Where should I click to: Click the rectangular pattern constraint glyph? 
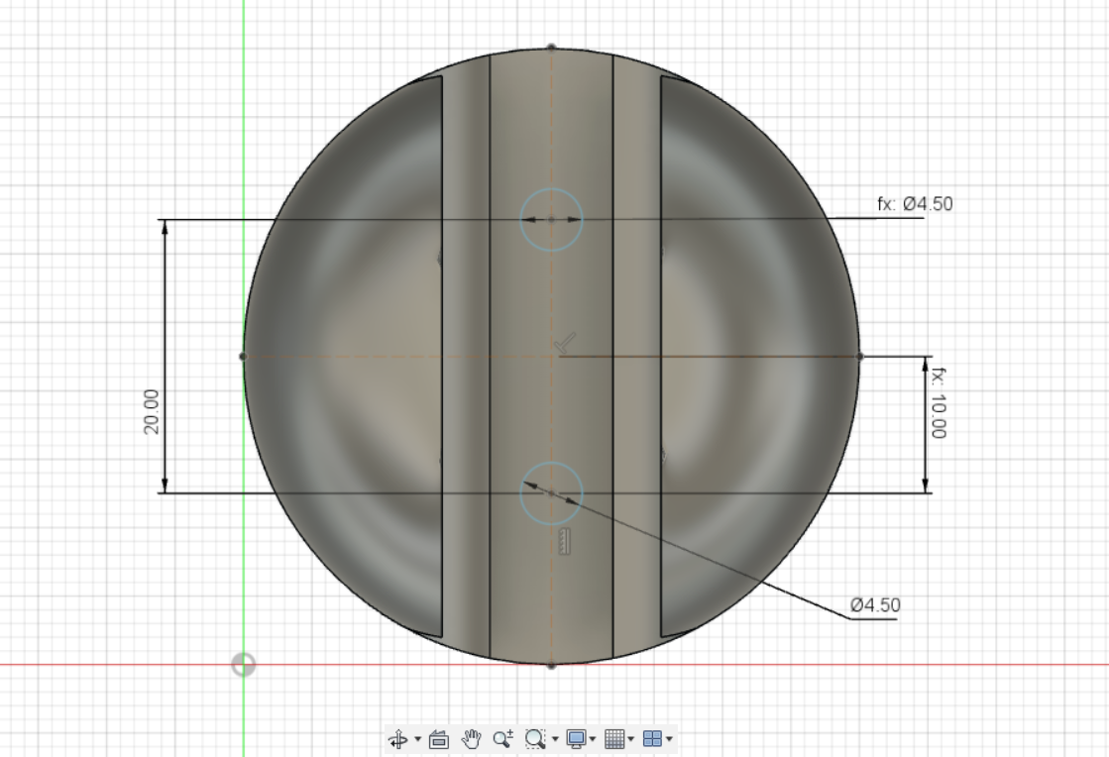tap(564, 541)
